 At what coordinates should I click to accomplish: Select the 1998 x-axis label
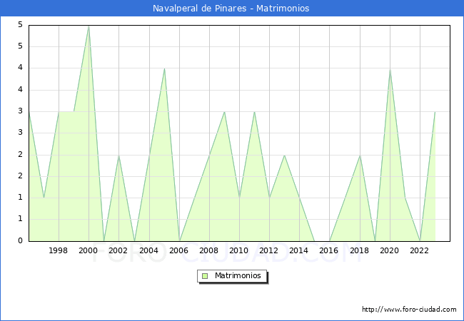59,250
